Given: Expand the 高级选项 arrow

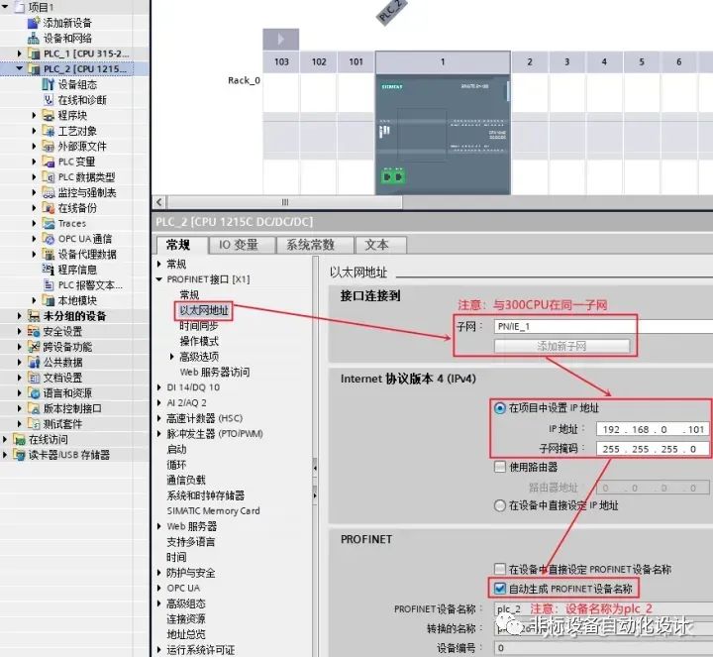Looking at the screenshot, I should (172, 357).
